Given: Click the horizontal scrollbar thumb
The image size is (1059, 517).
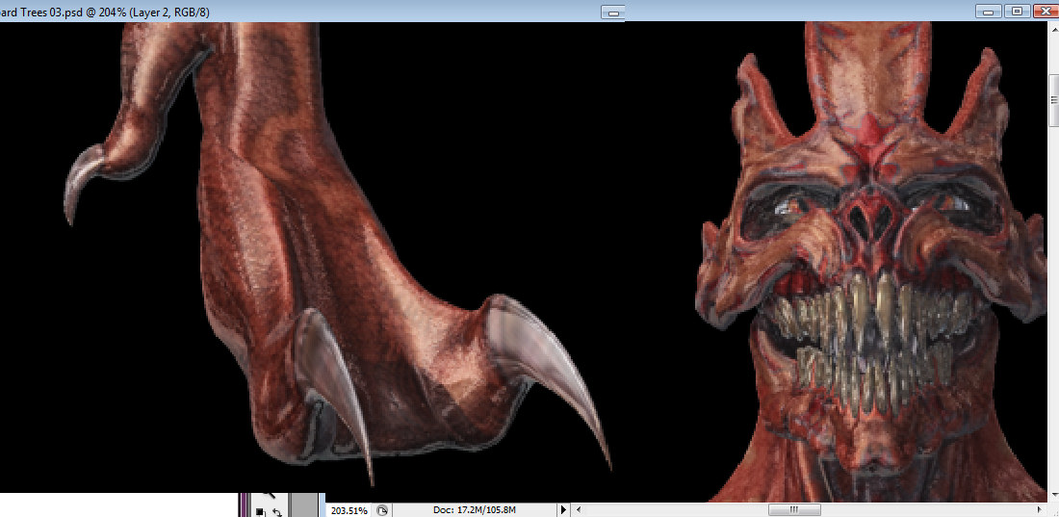Looking at the screenshot, I should tap(793, 509).
